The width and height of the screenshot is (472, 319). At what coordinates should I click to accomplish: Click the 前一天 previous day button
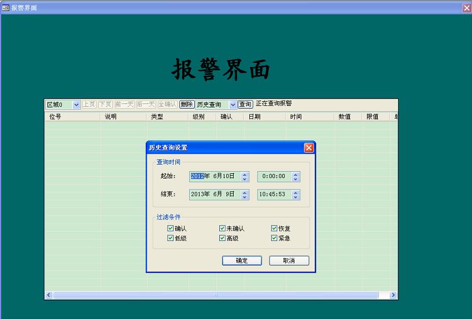click(124, 105)
